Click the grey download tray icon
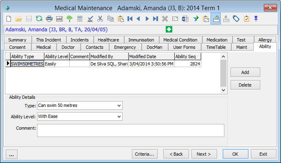Screen dimensions: 281x163 coord(226,19)
